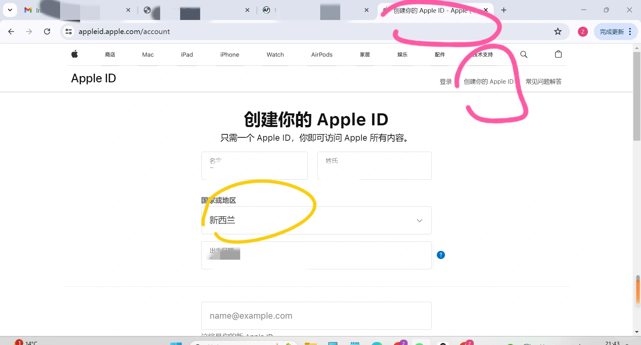This screenshot has width=641, height=345.
Task: Click the name@example.com email input field
Action: [316, 315]
